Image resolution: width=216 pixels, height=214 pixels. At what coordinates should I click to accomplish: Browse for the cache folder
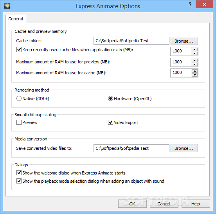184,41
